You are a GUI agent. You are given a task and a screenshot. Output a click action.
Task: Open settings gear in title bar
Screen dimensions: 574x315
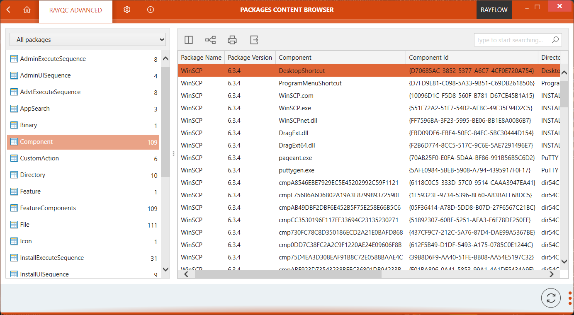(127, 10)
